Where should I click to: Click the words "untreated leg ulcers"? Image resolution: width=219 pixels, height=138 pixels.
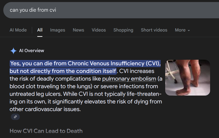36,94
